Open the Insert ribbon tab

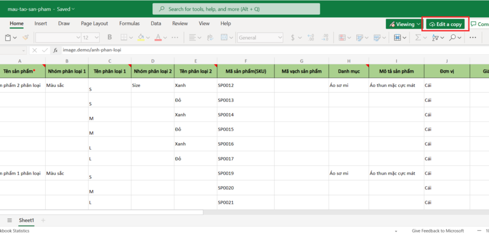[x=41, y=24]
